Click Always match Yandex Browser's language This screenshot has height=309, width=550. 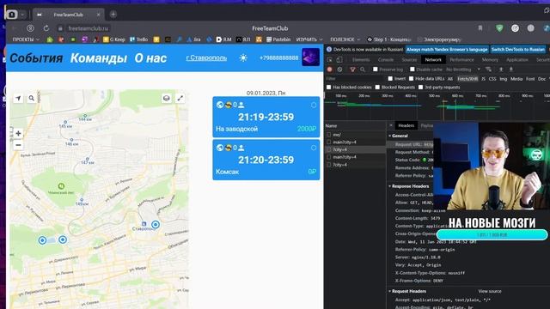(x=447, y=50)
